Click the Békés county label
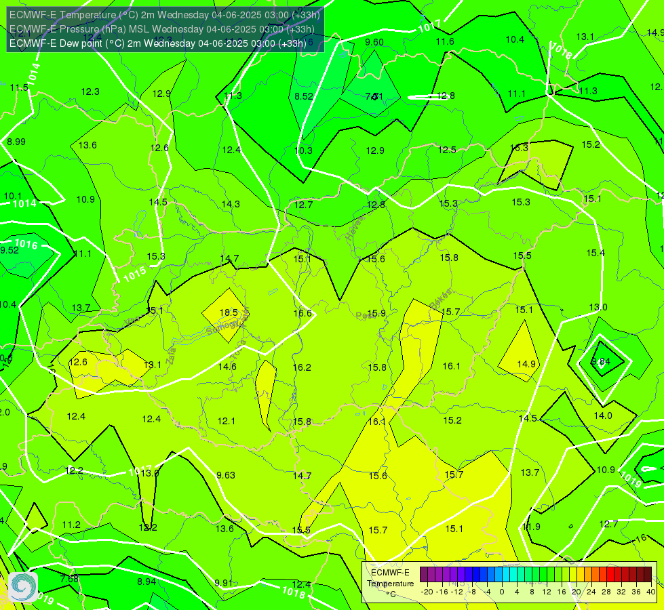664x610 pixels. (x=442, y=298)
